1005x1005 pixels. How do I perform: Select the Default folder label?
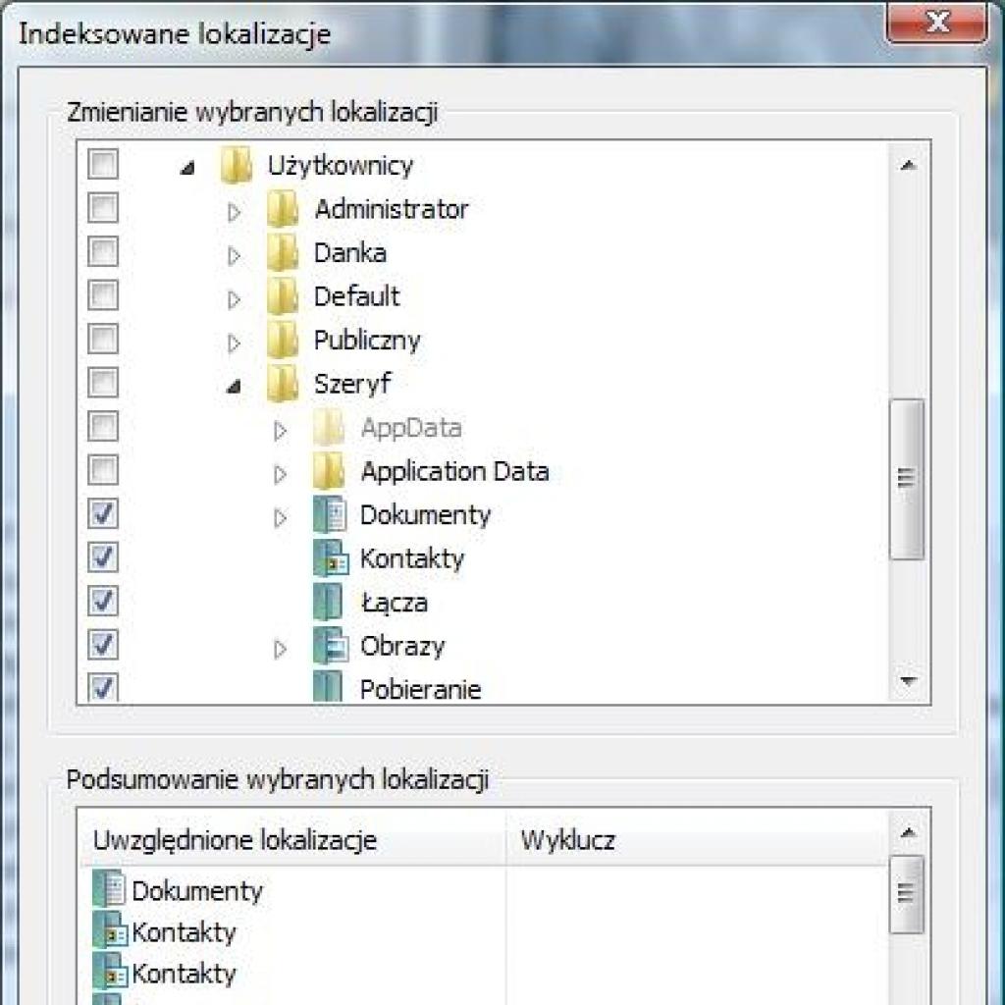[357, 296]
